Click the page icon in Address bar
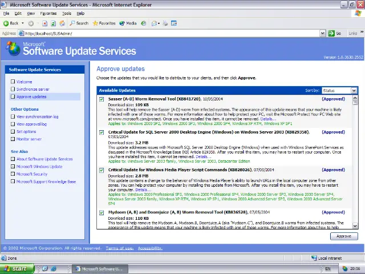365x274 pixels. click(x=22, y=33)
